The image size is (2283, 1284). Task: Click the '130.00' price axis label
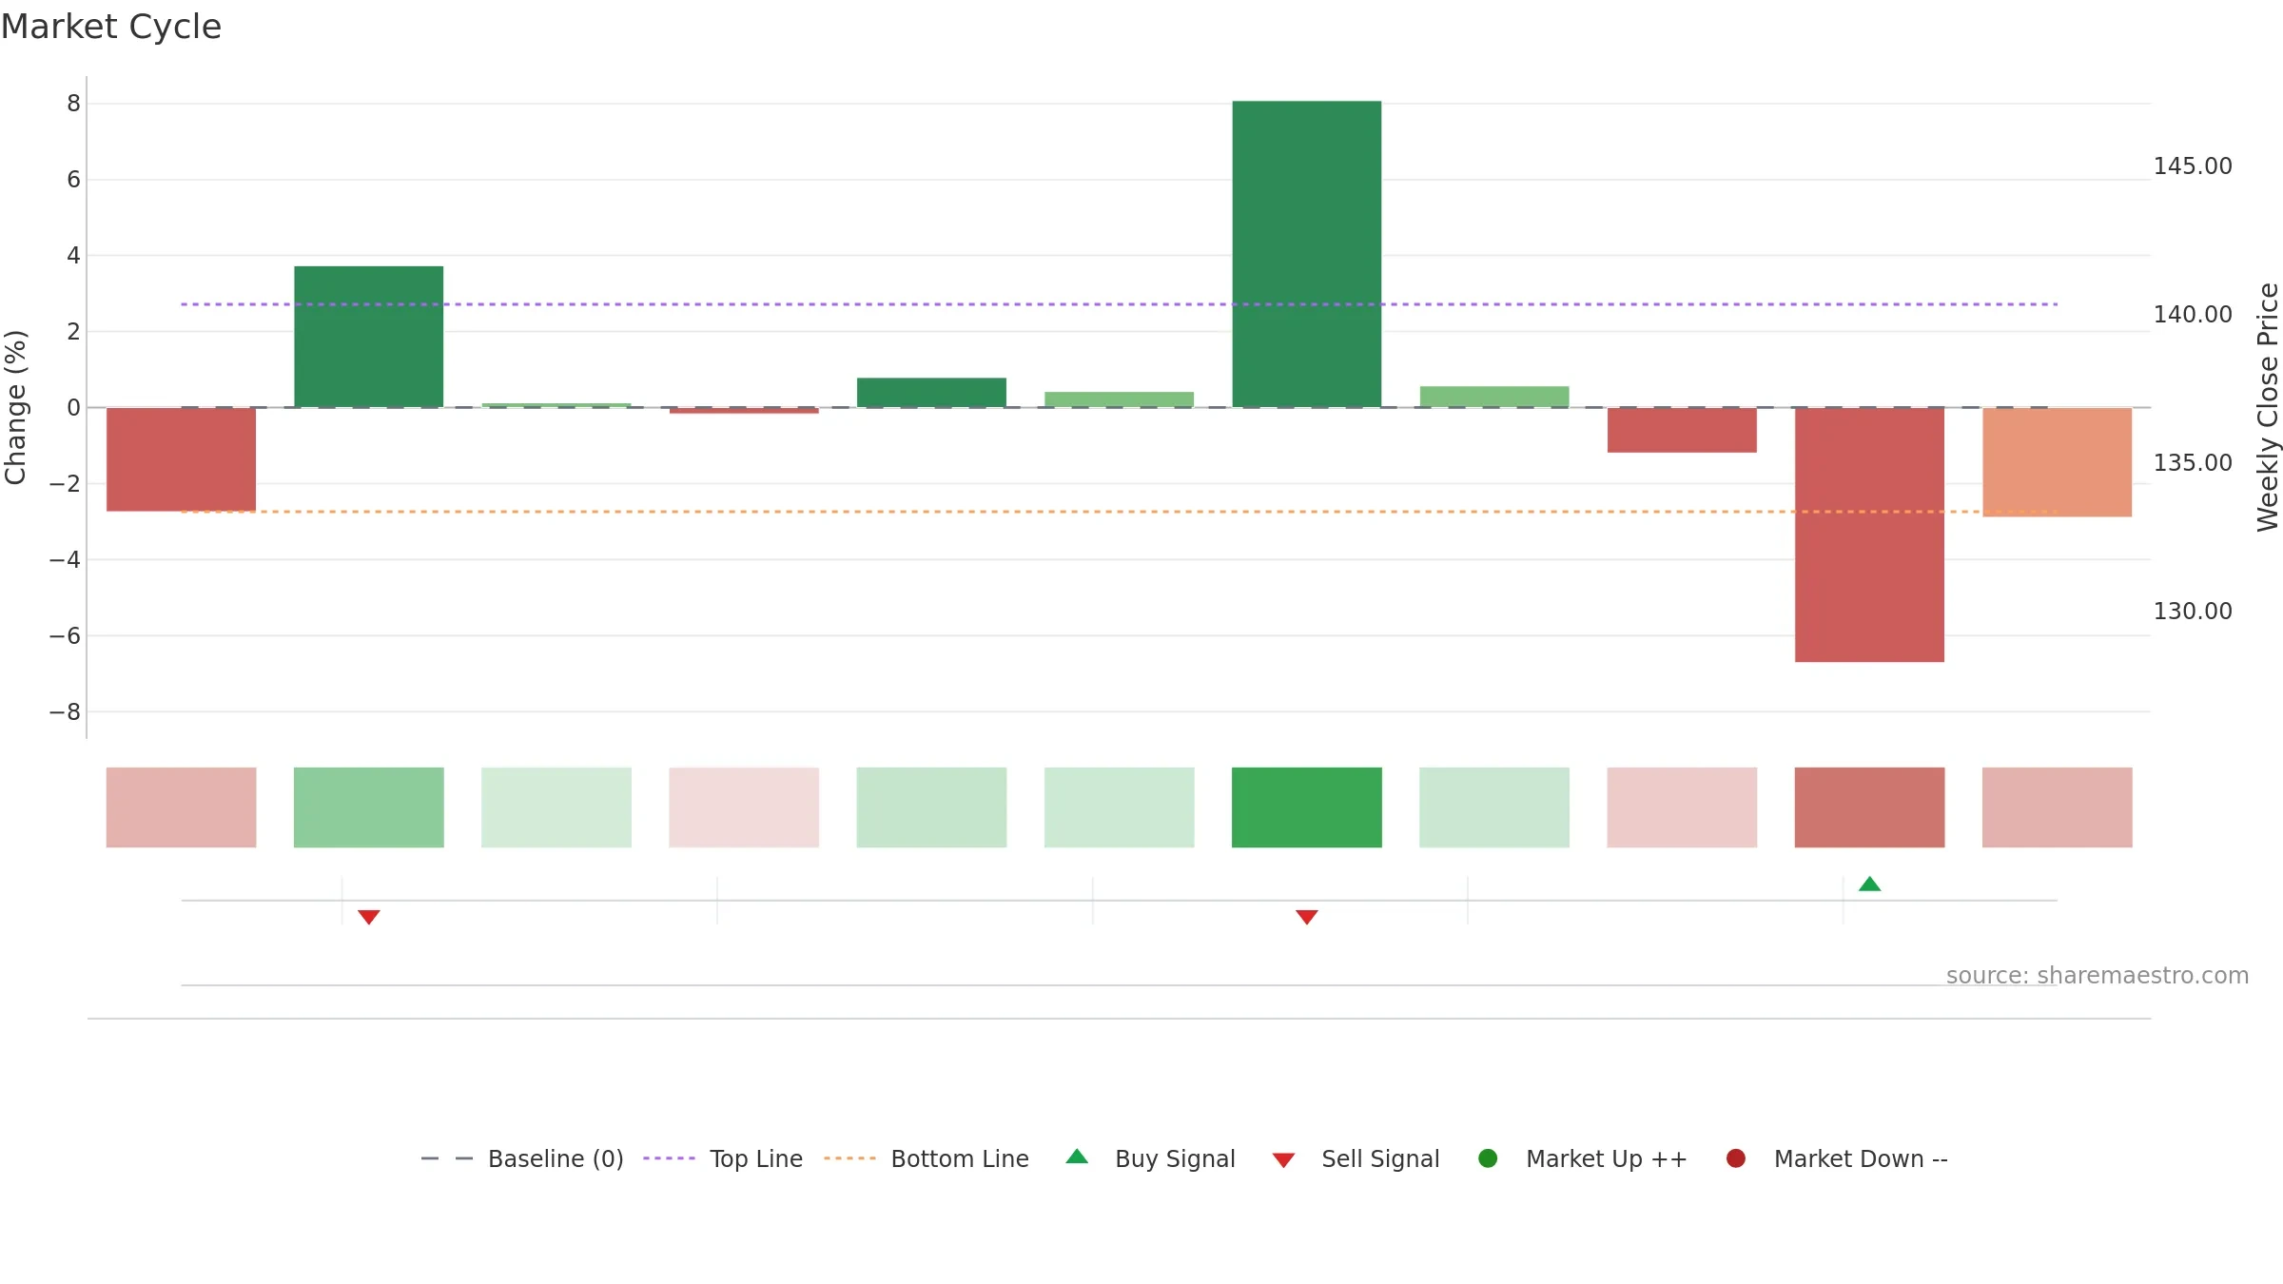(x=2193, y=612)
